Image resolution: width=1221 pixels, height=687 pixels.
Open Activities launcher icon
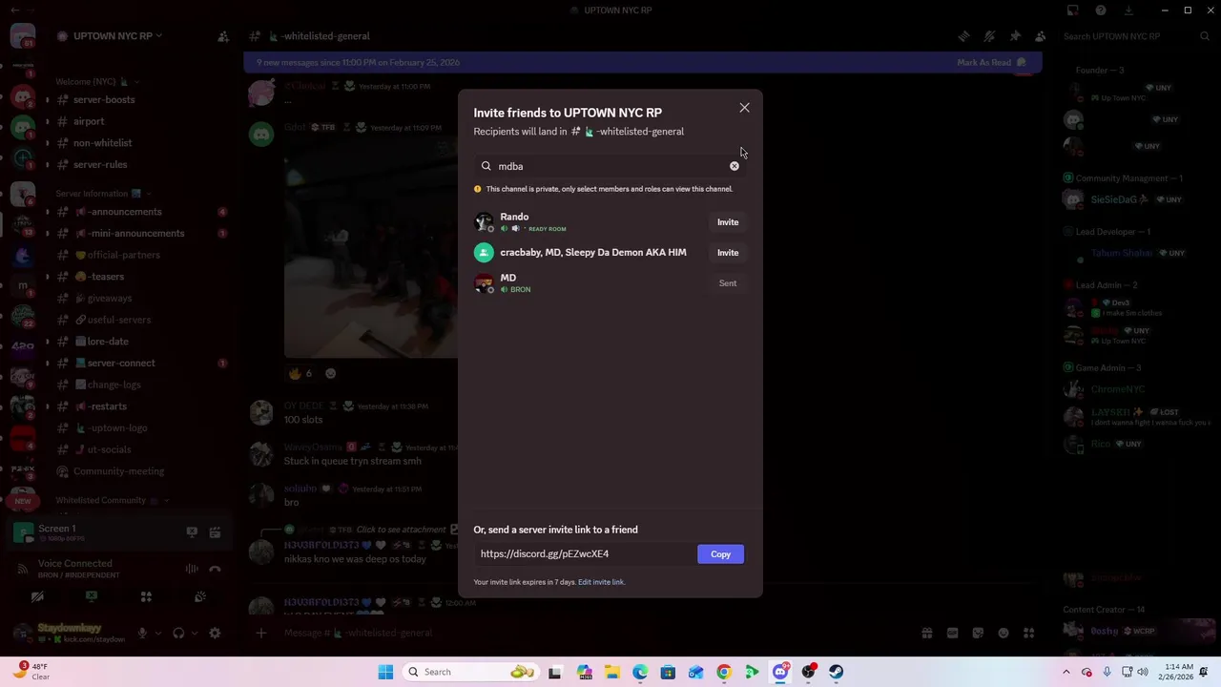tap(146, 596)
